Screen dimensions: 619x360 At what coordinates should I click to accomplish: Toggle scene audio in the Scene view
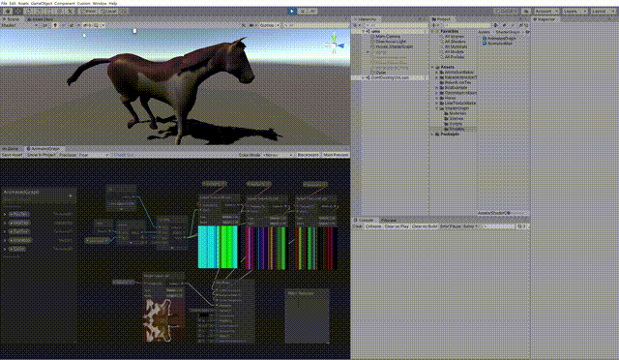click(63, 25)
